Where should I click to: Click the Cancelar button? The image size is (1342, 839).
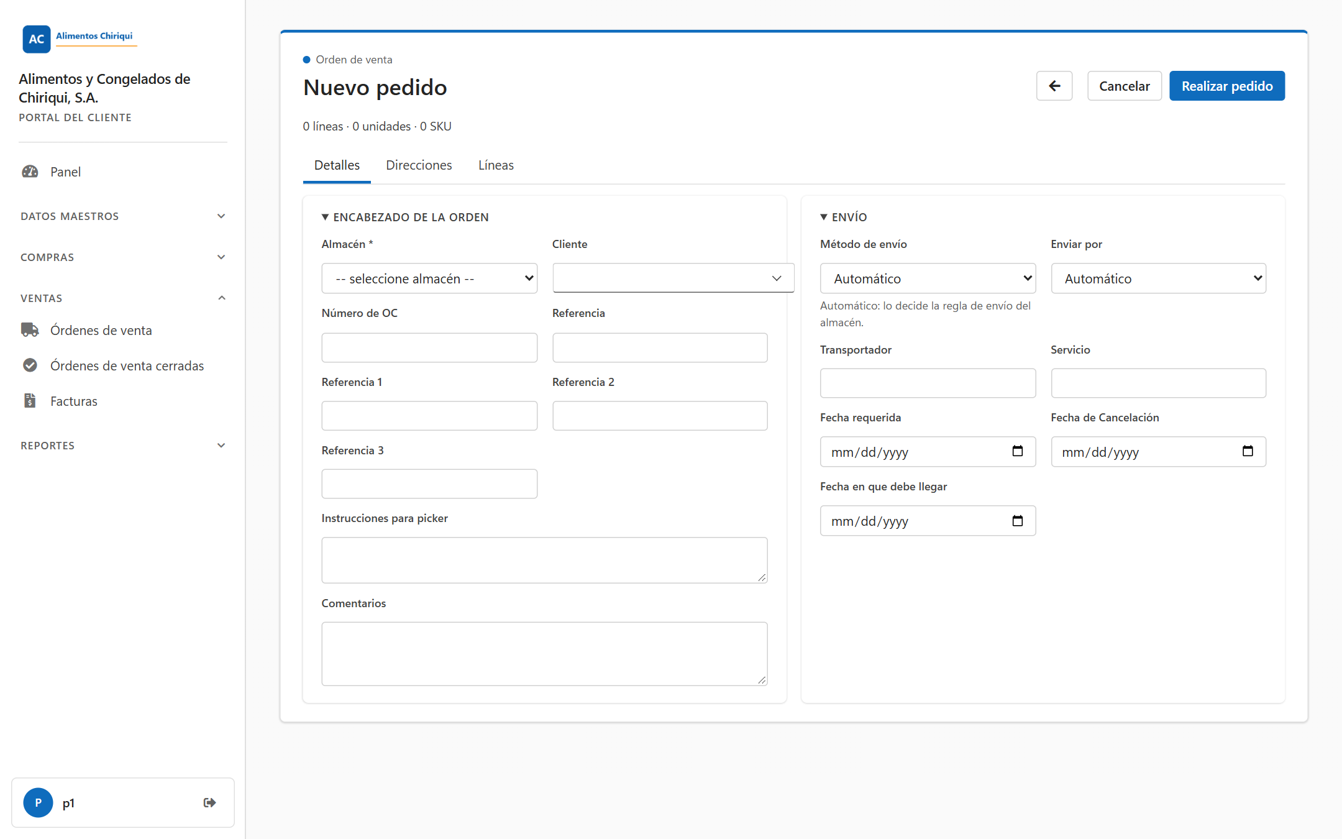click(1125, 86)
